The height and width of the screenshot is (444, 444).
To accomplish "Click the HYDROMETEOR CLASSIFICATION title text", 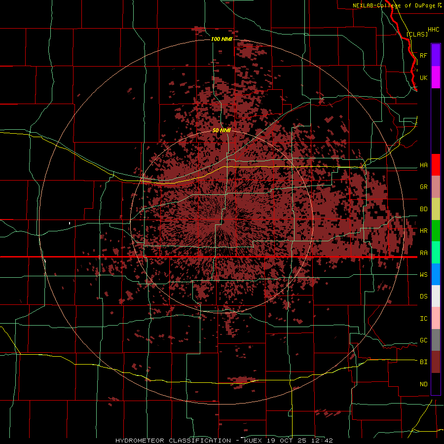I will tap(173, 441).
